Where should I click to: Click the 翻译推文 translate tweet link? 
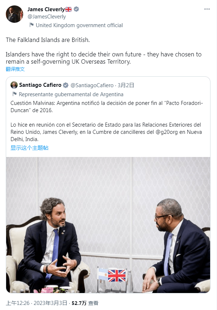point(15,69)
